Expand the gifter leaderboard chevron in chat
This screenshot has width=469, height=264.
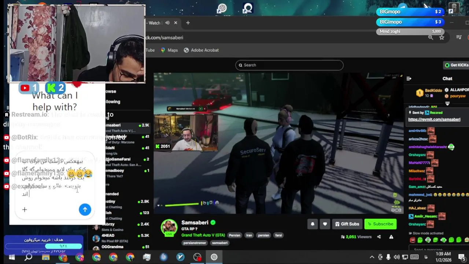447,103
